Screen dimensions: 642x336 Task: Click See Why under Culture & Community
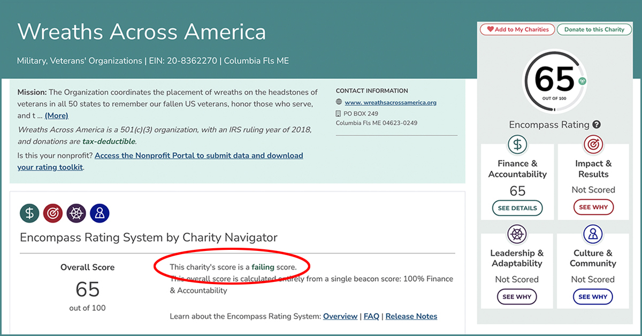(593, 296)
